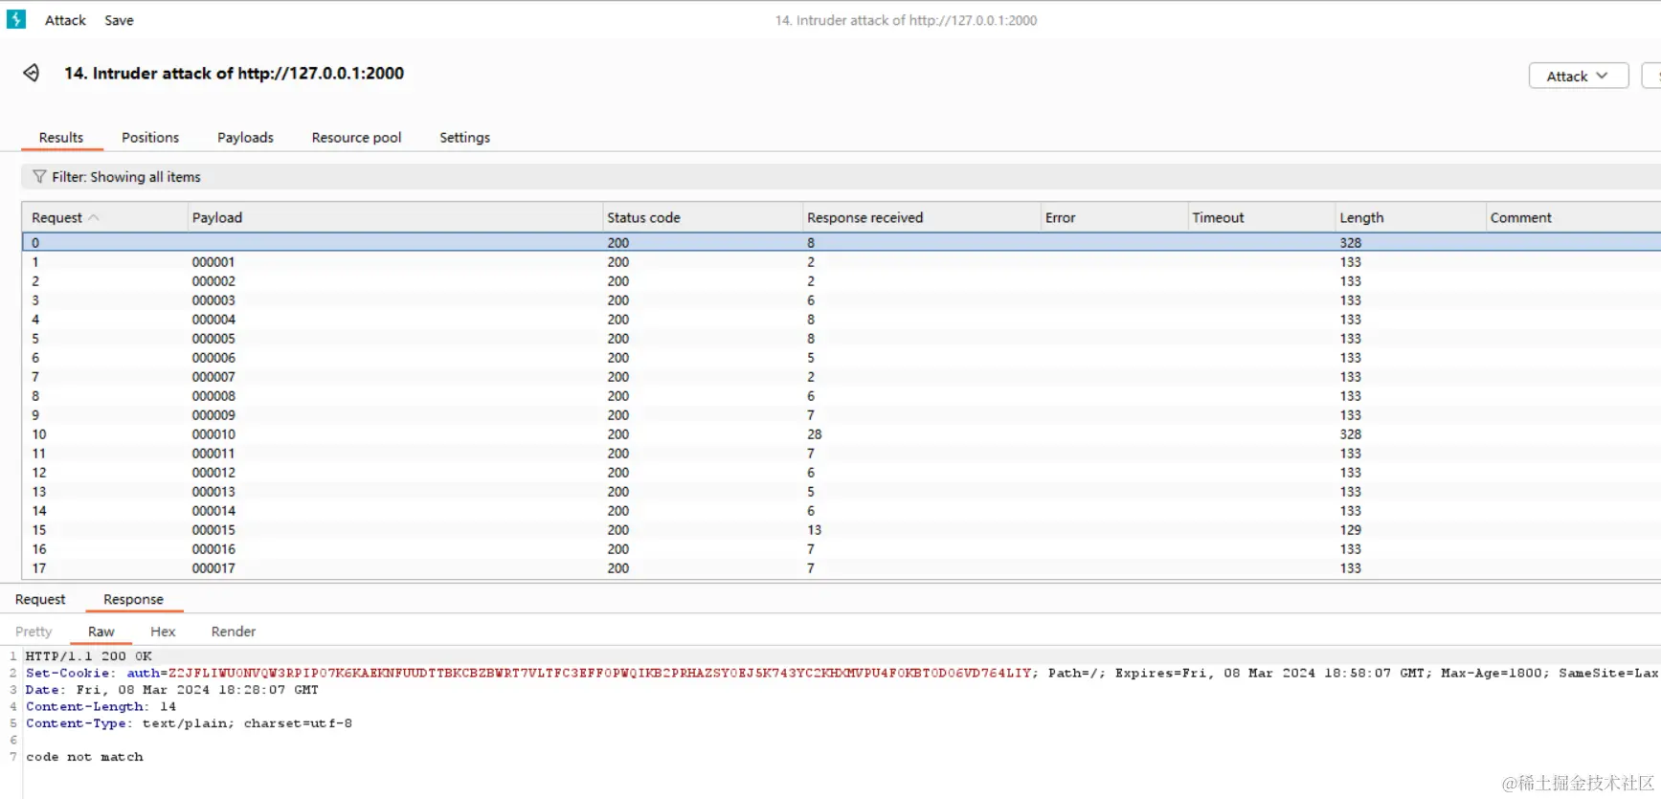
Task: Select the row with payload 000007
Action: click(x=841, y=377)
